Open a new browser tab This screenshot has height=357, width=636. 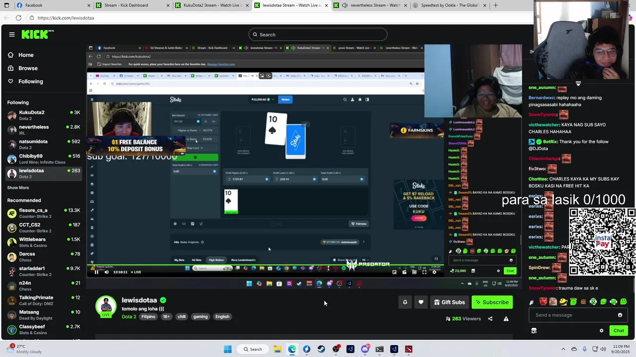tap(495, 5)
